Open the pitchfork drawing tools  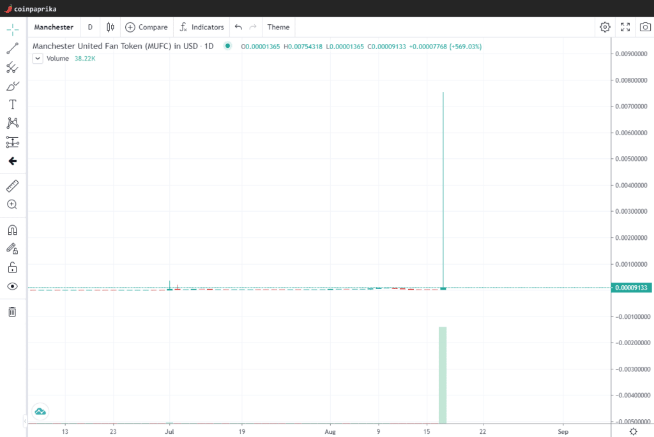[13, 68]
